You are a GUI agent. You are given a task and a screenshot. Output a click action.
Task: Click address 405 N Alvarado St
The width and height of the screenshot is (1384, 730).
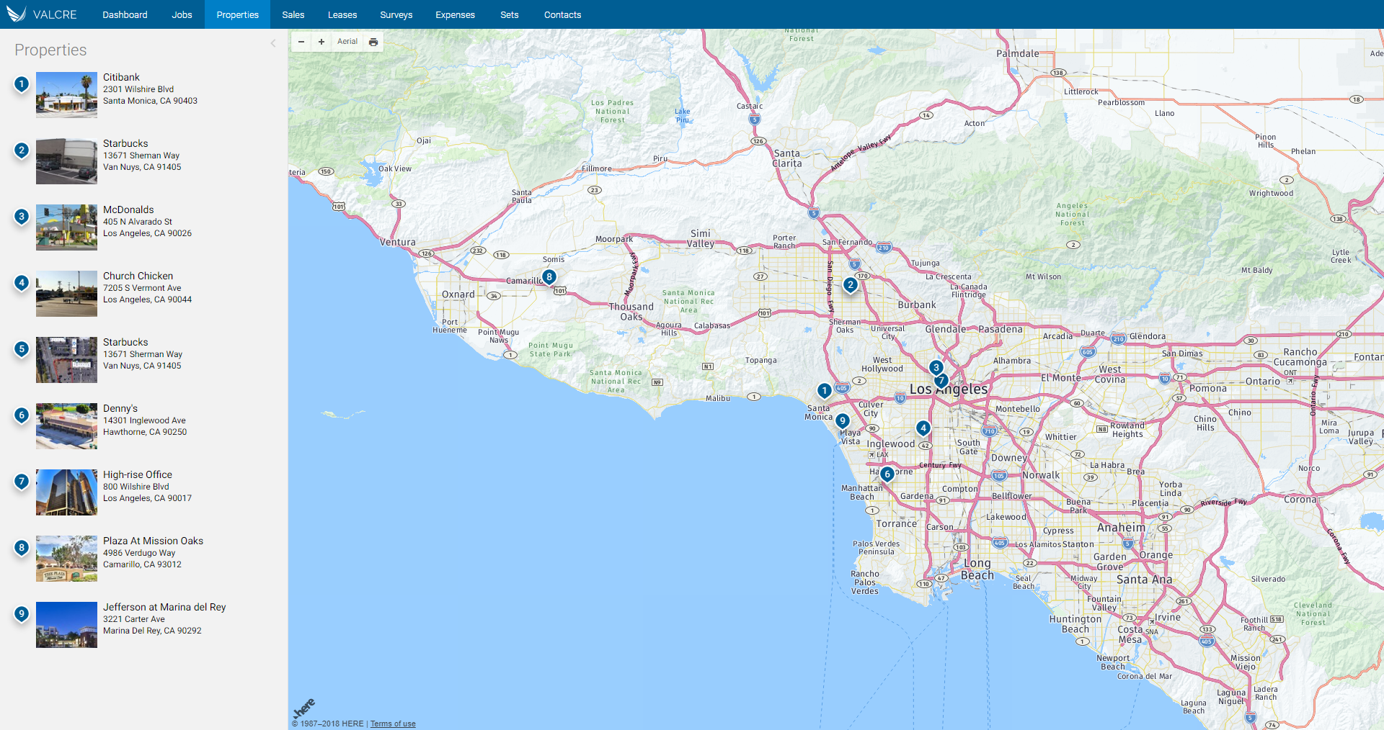tap(138, 222)
